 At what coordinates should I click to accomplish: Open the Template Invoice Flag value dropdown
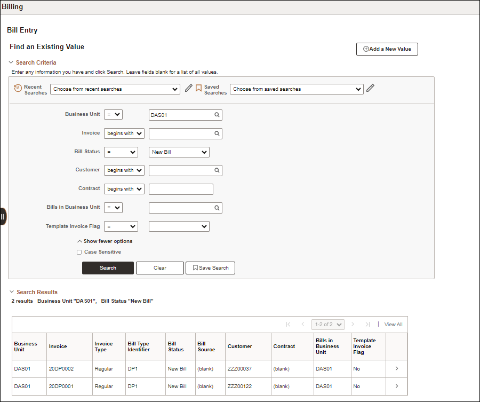[179, 226]
